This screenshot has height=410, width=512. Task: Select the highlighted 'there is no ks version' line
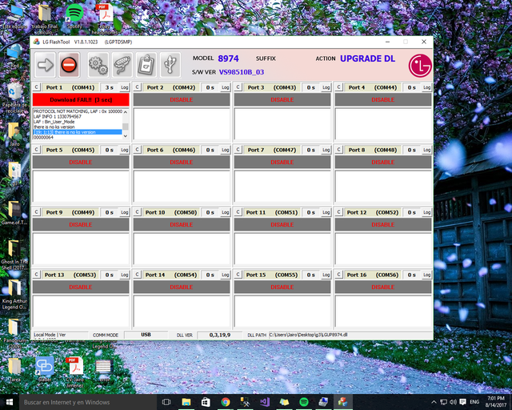pos(78,132)
